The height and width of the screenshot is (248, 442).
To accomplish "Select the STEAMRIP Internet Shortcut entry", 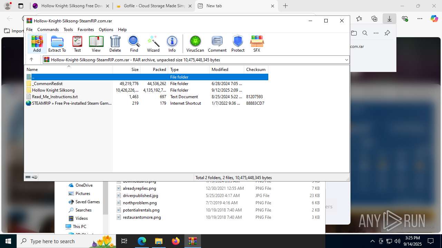I will point(146,103).
